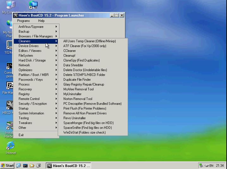Screen dimensions: 227x169
Task: Open Editors / Viewers submenu
Action: point(36,51)
